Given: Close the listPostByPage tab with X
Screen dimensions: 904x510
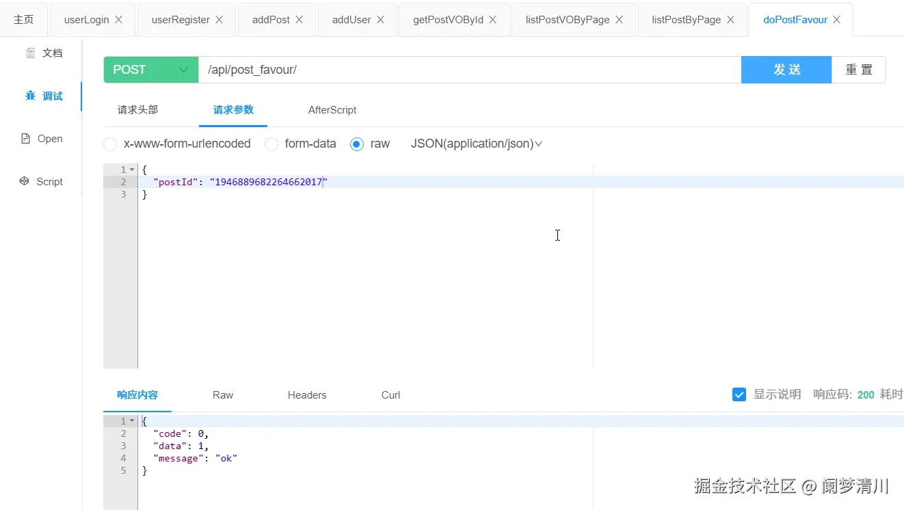Looking at the screenshot, I should 731,20.
